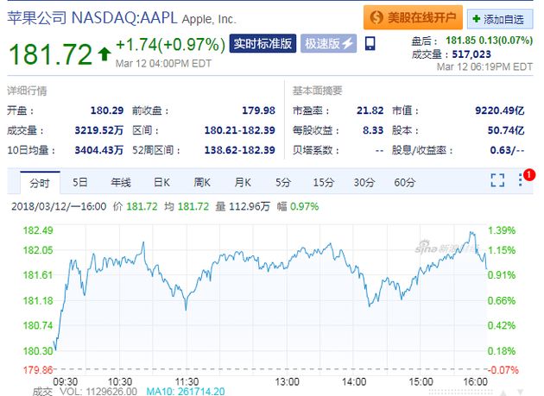Click the mobile phone icon

[370, 44]
